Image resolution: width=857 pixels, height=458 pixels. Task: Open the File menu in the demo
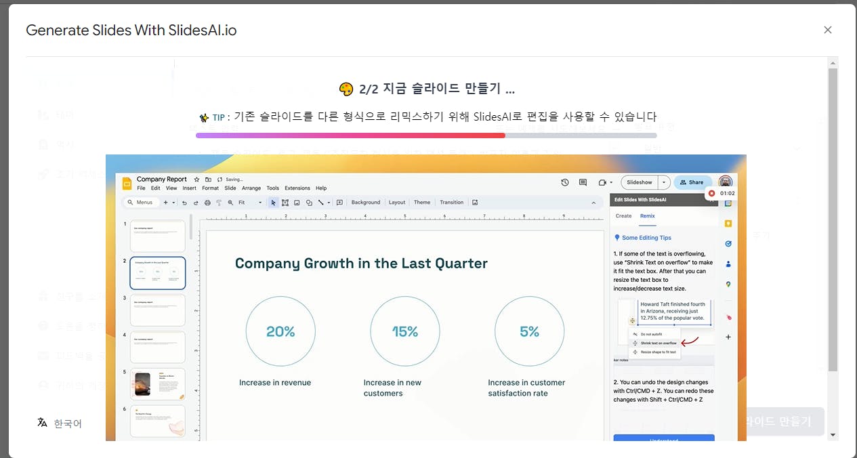pos(141,188)
